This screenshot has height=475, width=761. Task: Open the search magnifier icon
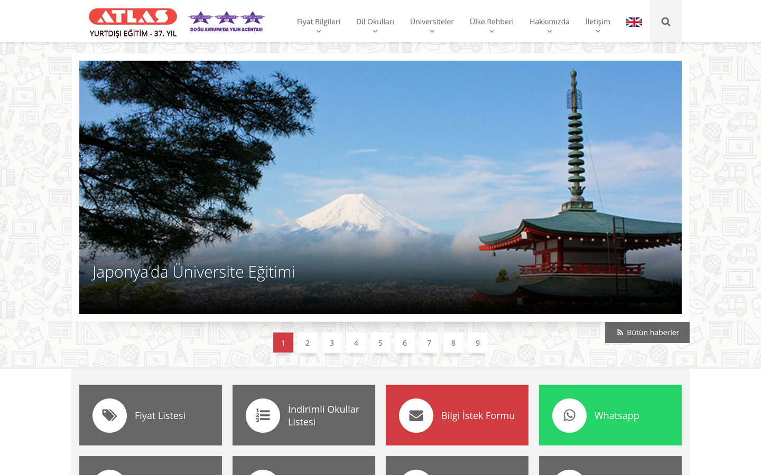[x=666, y=22]
